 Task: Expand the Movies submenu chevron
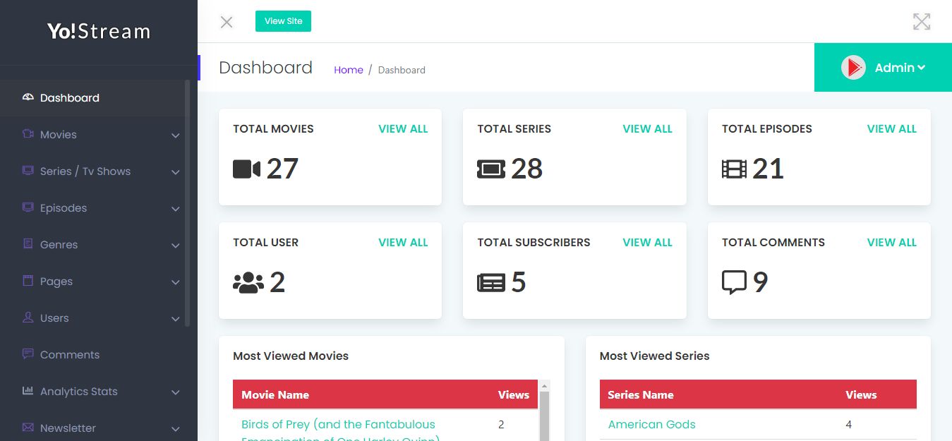coord(176,135)
